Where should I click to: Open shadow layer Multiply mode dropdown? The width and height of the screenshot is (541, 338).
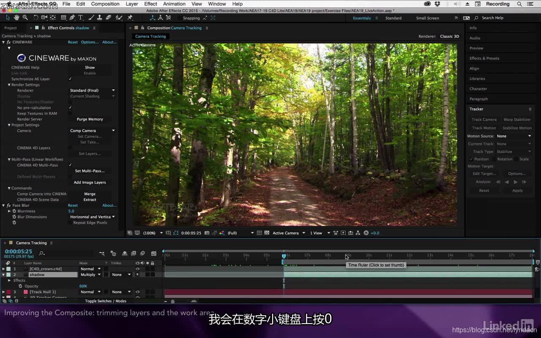pos(90,275)
